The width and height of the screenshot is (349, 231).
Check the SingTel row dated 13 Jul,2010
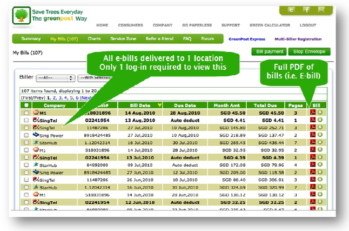(26, 157)
